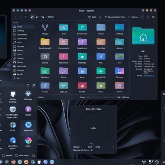Select Downloads in the Places sidebar
Viewport: 165px width, 165px height.
click(x=23, y=39)
